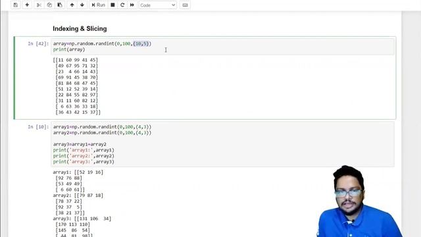Click output line array1: [[52 19 16]

(78, 172)
